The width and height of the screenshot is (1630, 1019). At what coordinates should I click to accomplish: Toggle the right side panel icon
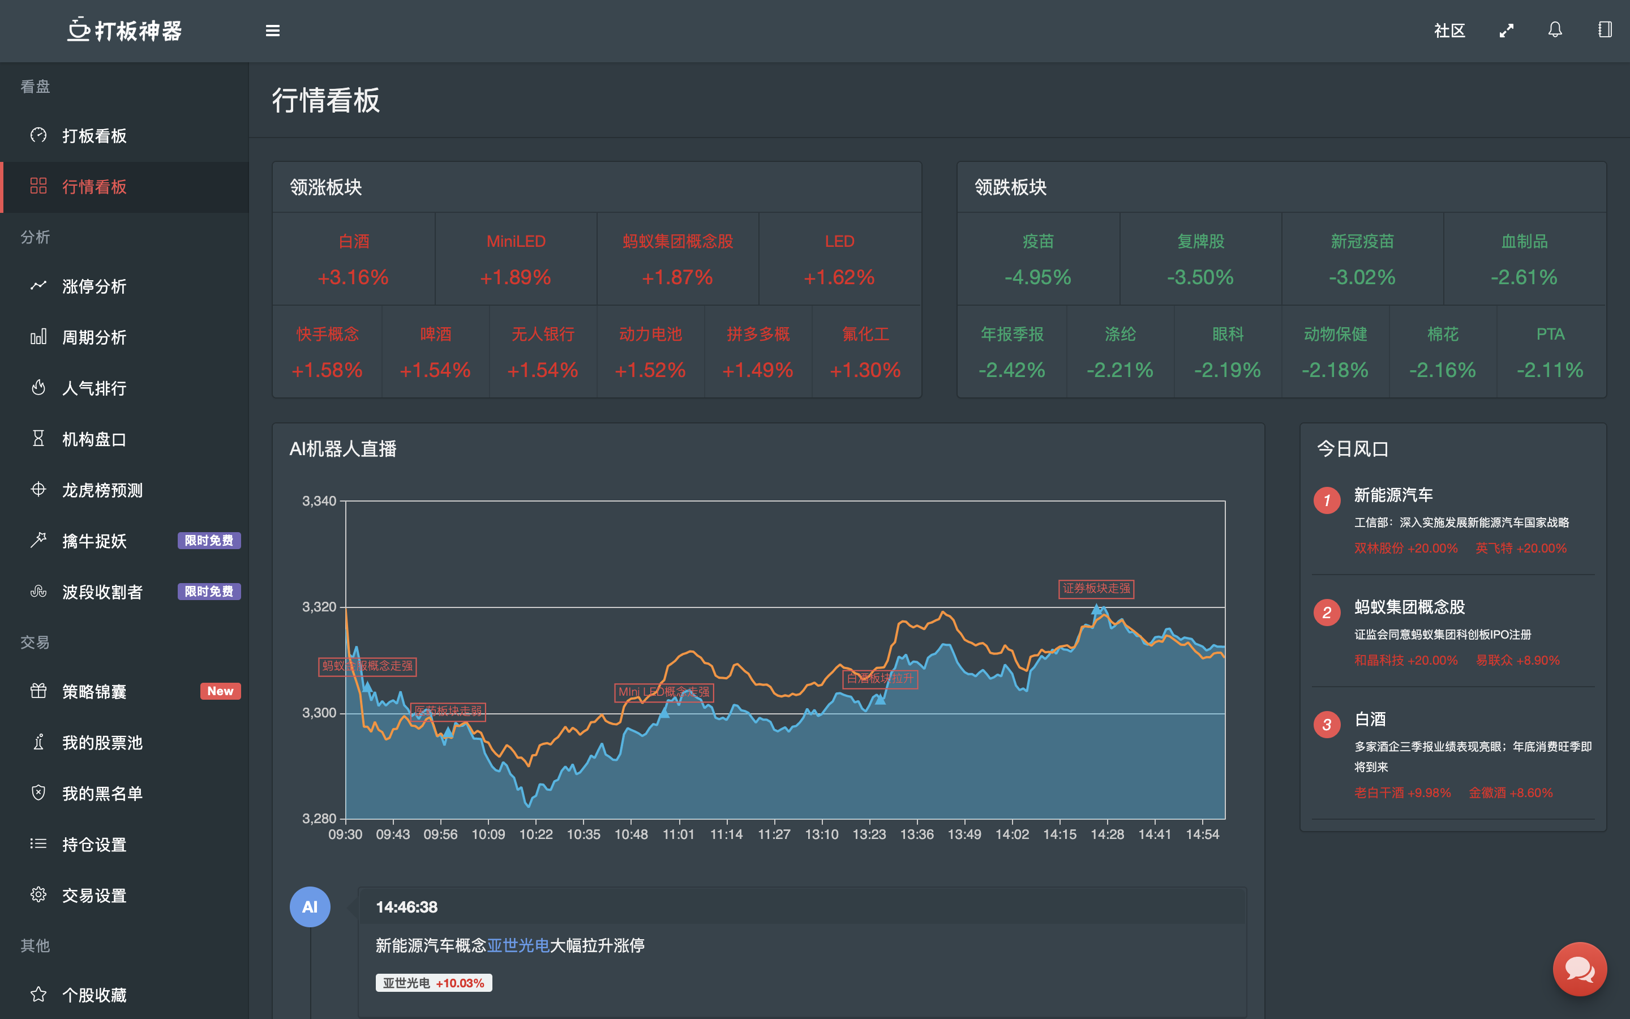1605,31
